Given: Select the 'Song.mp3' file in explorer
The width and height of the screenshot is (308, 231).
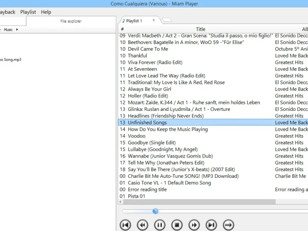Looking at the screenshot, I should [x=11, y=60].
